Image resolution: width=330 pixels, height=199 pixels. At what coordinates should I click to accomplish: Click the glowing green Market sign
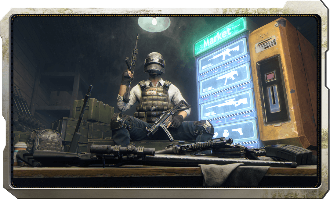220,37
